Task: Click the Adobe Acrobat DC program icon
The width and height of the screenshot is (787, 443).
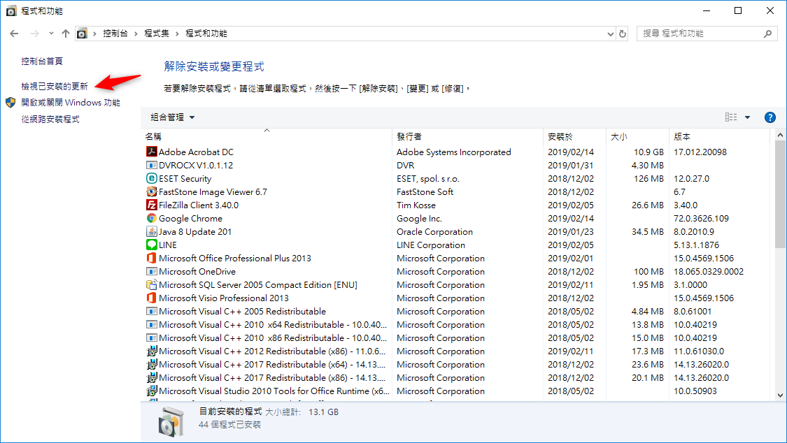Action: click(x=151, y=152)
